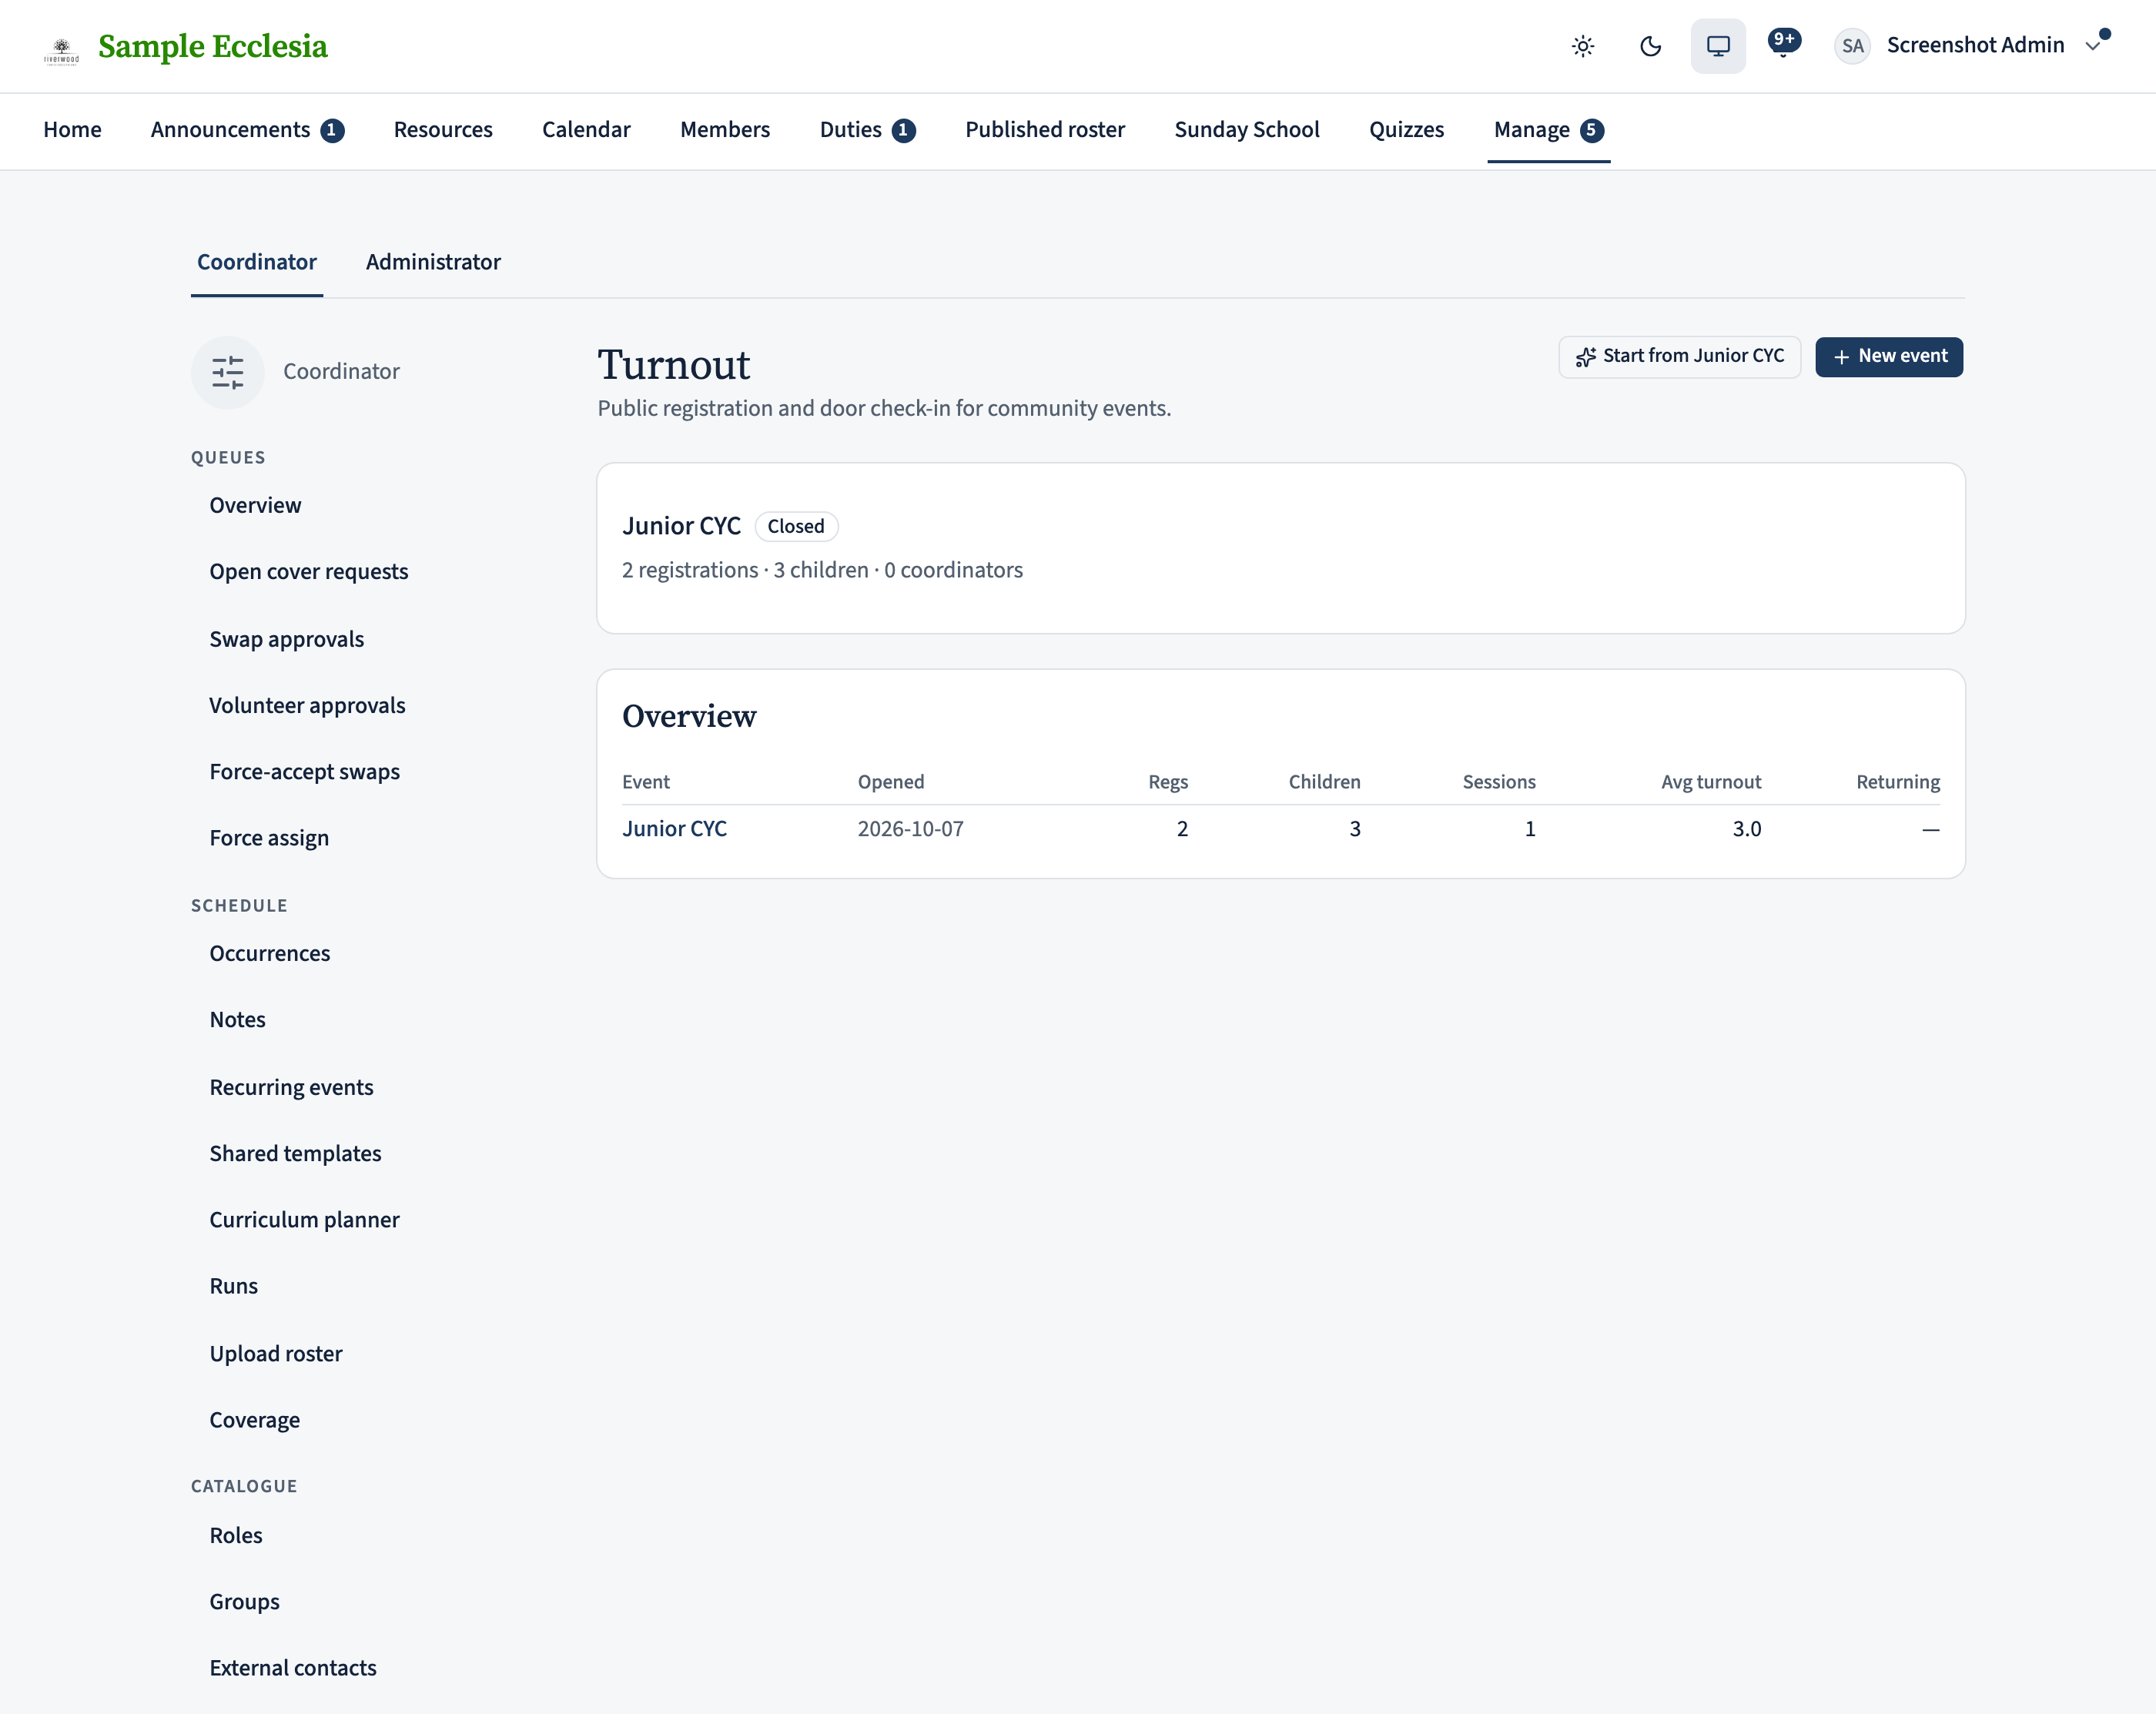Click the Regs column header
Image resolution: width=2156 pixels, height=1714 pixels.
[x=1168, y=782]
